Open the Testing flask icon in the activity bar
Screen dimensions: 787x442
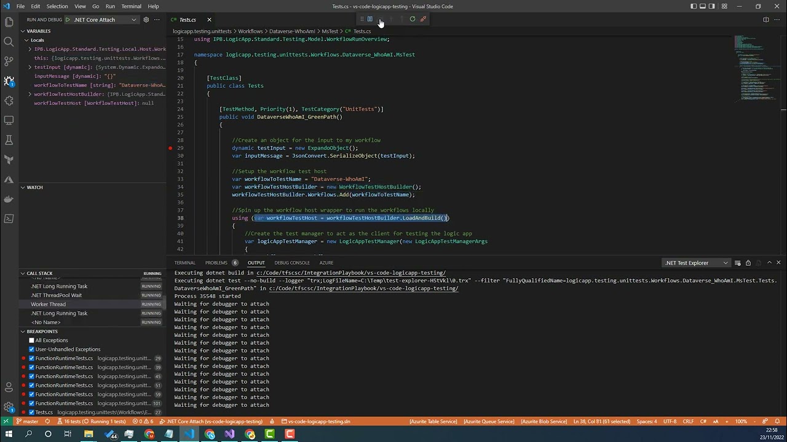click(9, 140)
